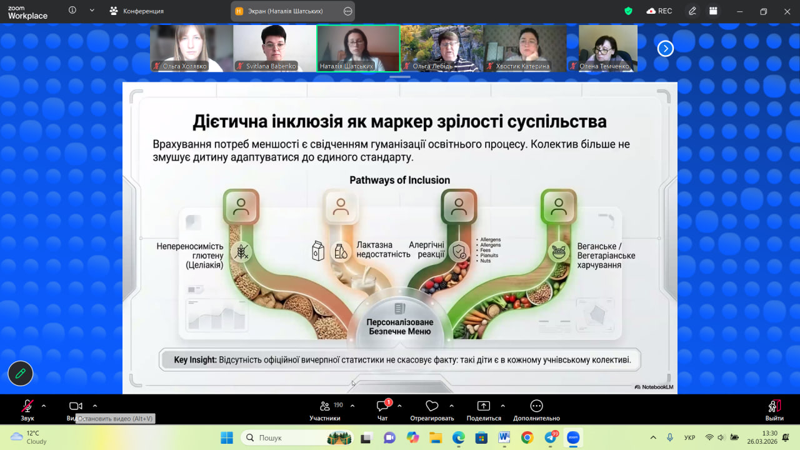Click the green security shield icon

tap(629, 11)
